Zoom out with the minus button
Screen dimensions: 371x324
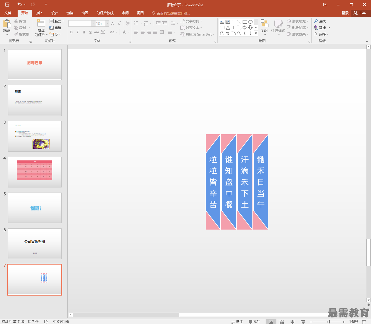coord(311,322)
